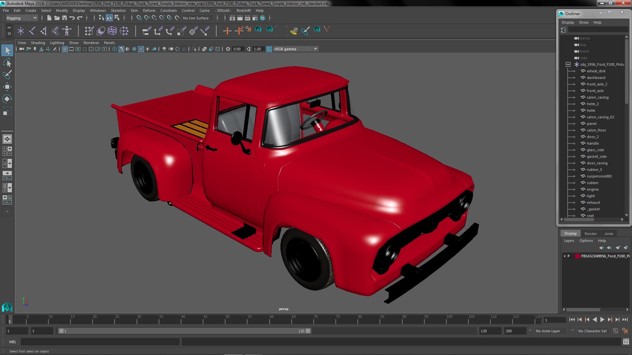This screenshot has width=632, height=355.
Task: Click New Scene icon in status line
Action: [x=49, y=18]
